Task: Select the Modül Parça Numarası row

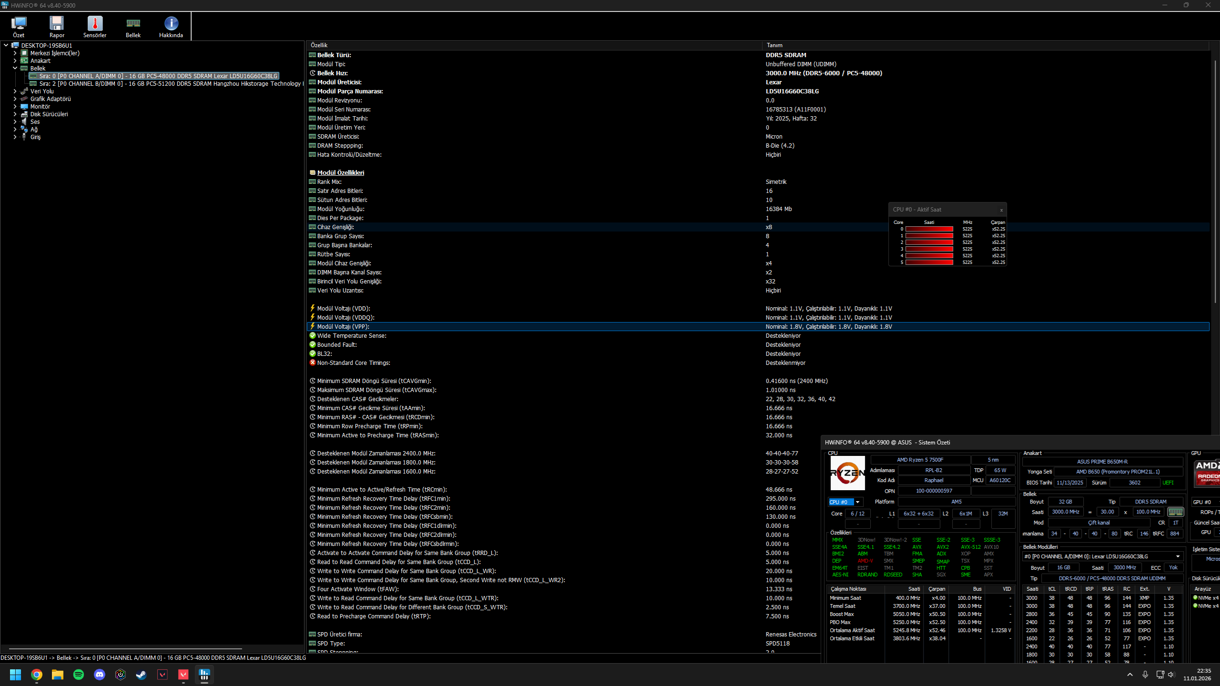Action: click(758, 91)
